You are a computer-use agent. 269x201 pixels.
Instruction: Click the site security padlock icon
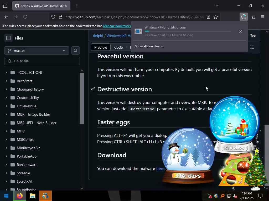point(61,17)
